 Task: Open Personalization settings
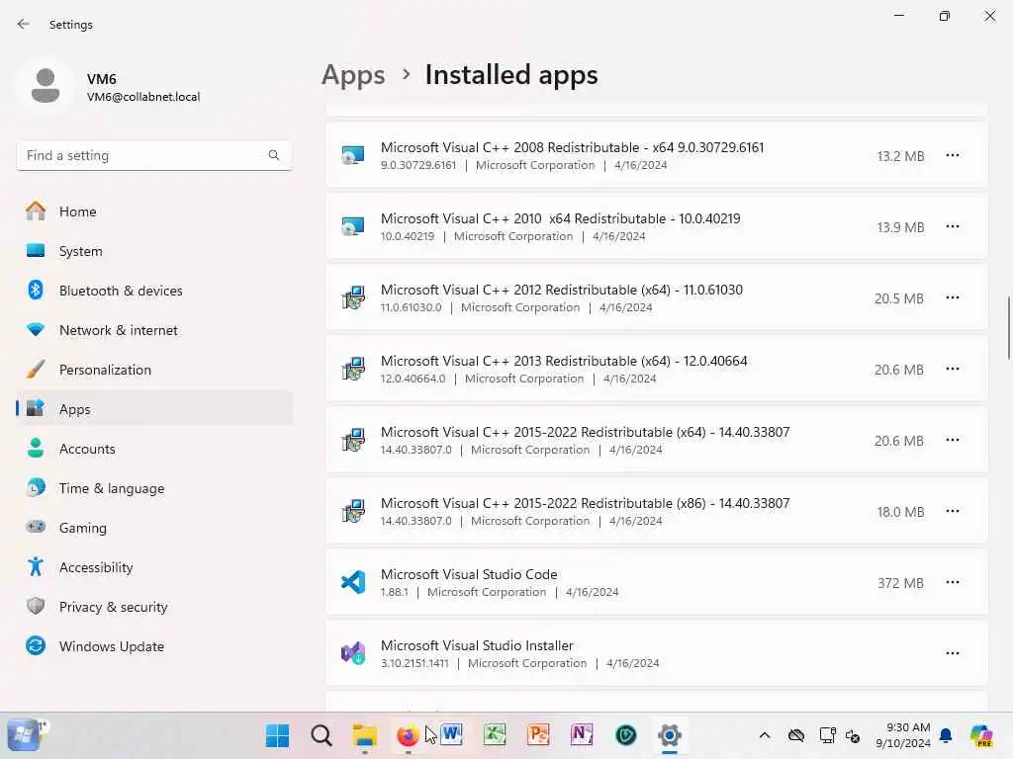[x=153, y=370]
